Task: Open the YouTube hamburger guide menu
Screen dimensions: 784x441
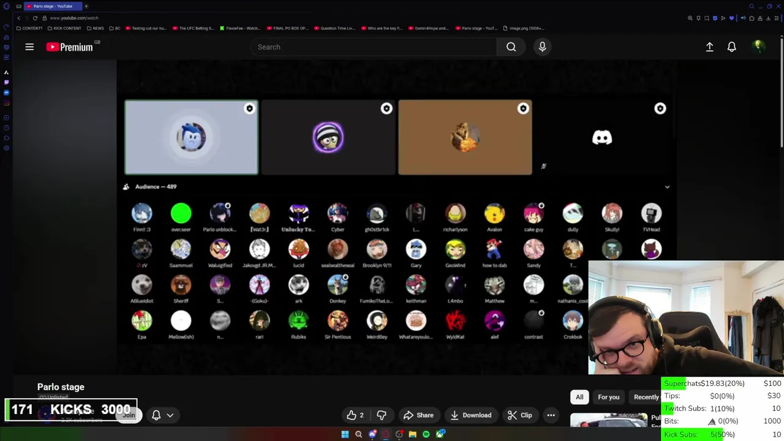Action: coord(29,47)
